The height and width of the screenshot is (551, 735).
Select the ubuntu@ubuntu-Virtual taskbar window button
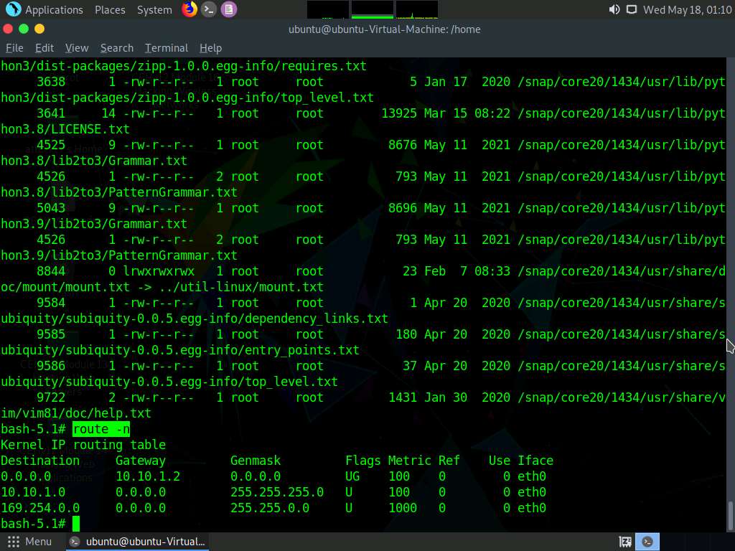137,542
